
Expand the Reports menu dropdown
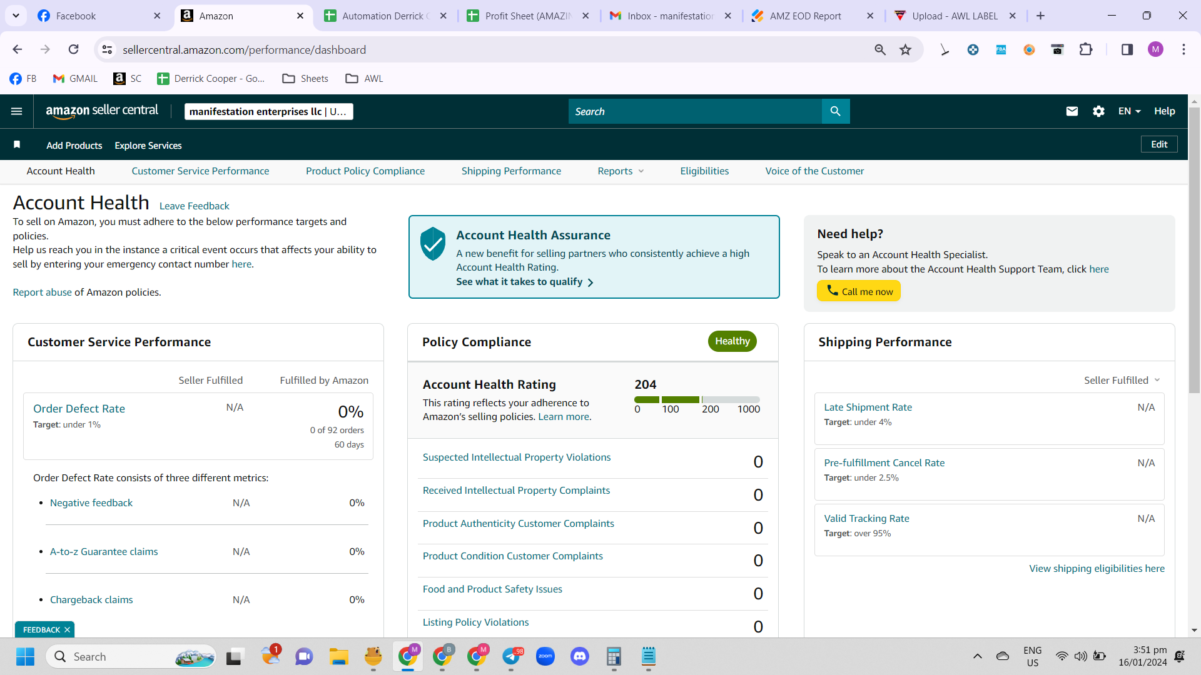pyautogui.click(x=621, y=171)
